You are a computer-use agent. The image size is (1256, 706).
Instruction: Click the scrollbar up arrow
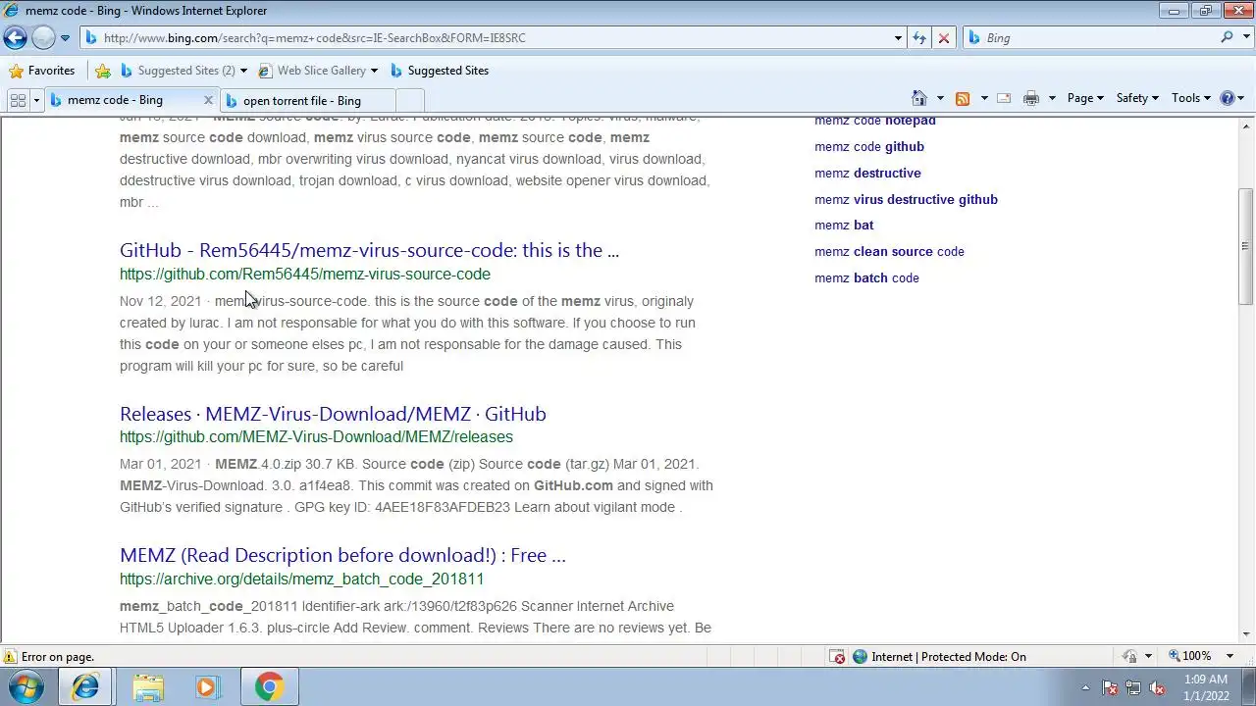tap(1246, 125)
